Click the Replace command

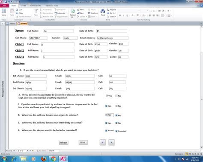tap(111, 10)
